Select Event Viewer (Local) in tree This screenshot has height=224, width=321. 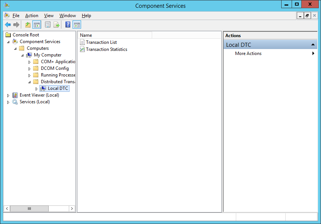click(39, 95)
